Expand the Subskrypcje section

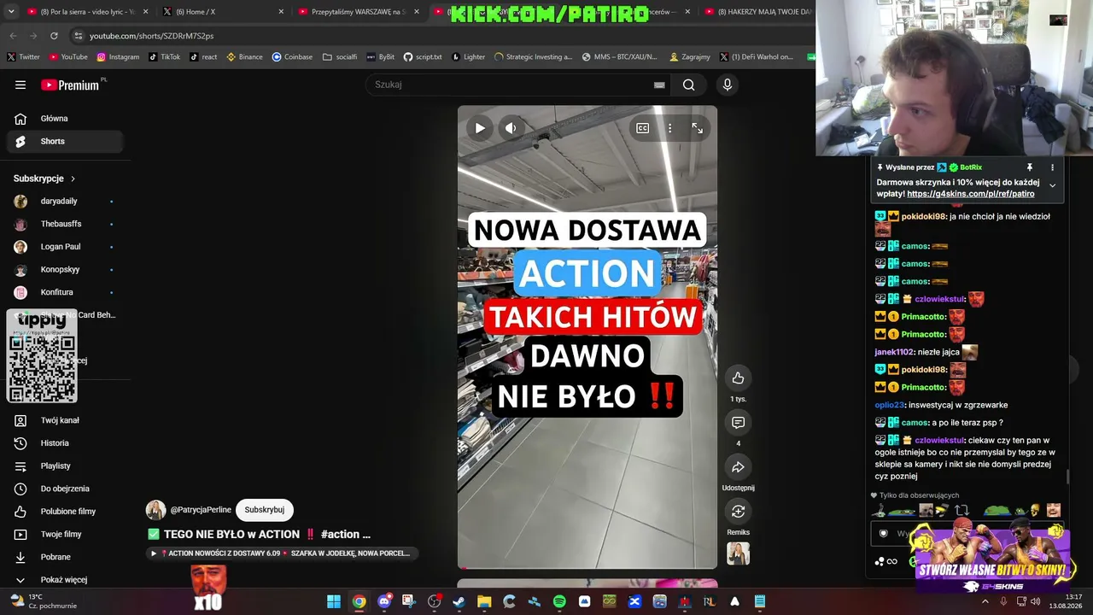(x=44, y=179)
